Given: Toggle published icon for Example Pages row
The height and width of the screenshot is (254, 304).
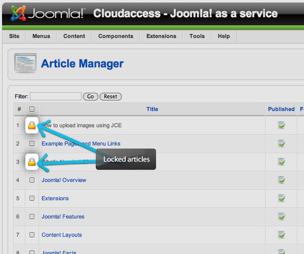Looking at the screenshot, I should [x=281, y=143].
